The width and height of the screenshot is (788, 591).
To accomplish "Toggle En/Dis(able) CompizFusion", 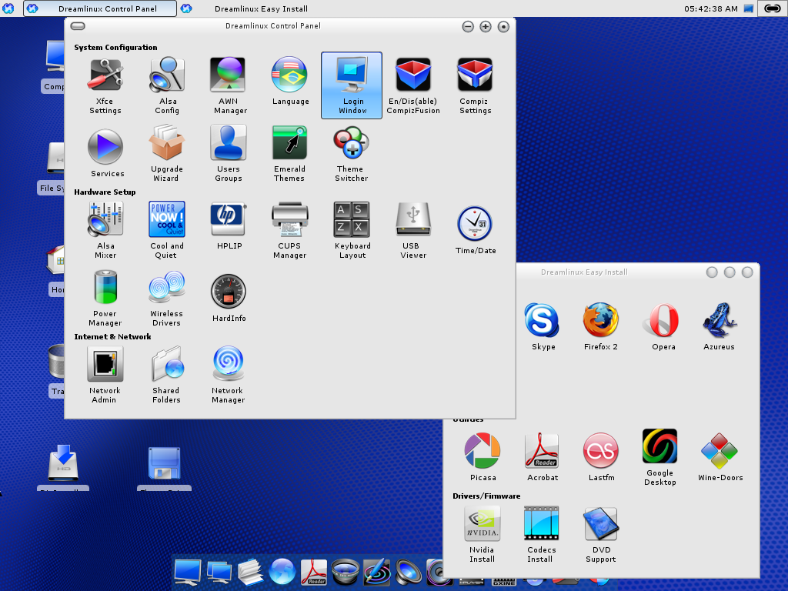I will tap(413, 85).
